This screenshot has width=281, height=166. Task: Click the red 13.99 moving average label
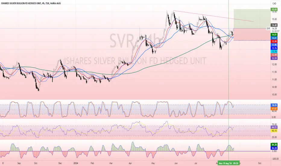coord(274,41)
